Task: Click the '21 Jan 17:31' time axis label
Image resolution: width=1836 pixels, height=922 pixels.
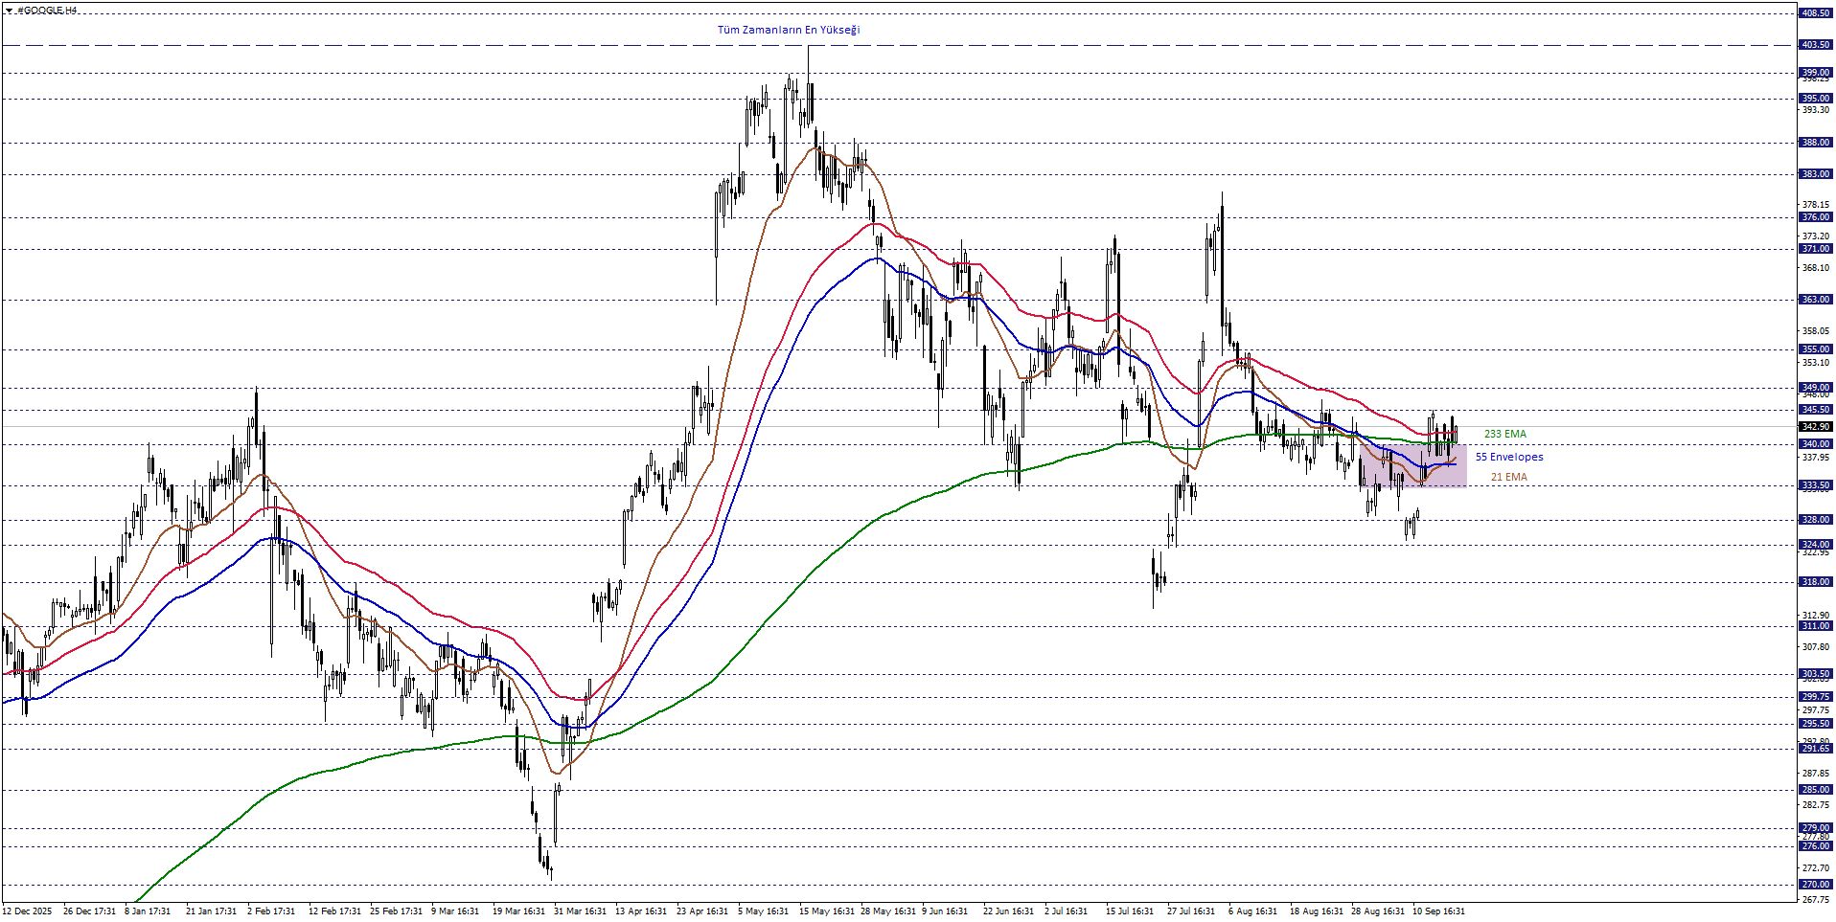Action: [x=211, y=911]
